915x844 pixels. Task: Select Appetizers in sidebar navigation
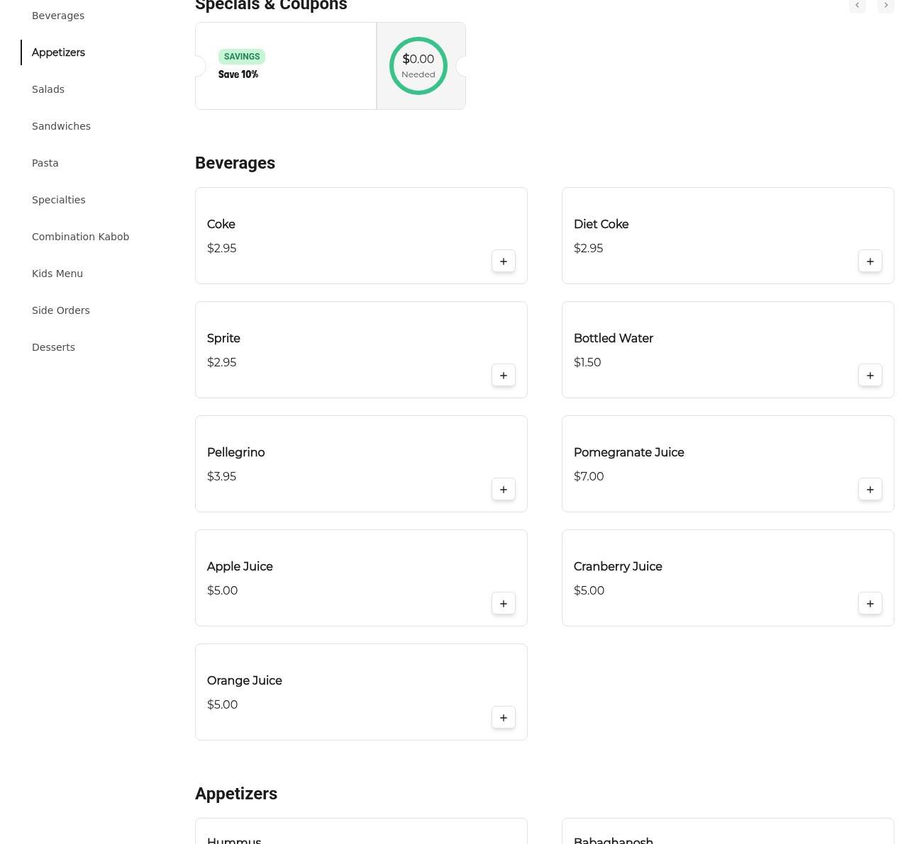(58, 52)
